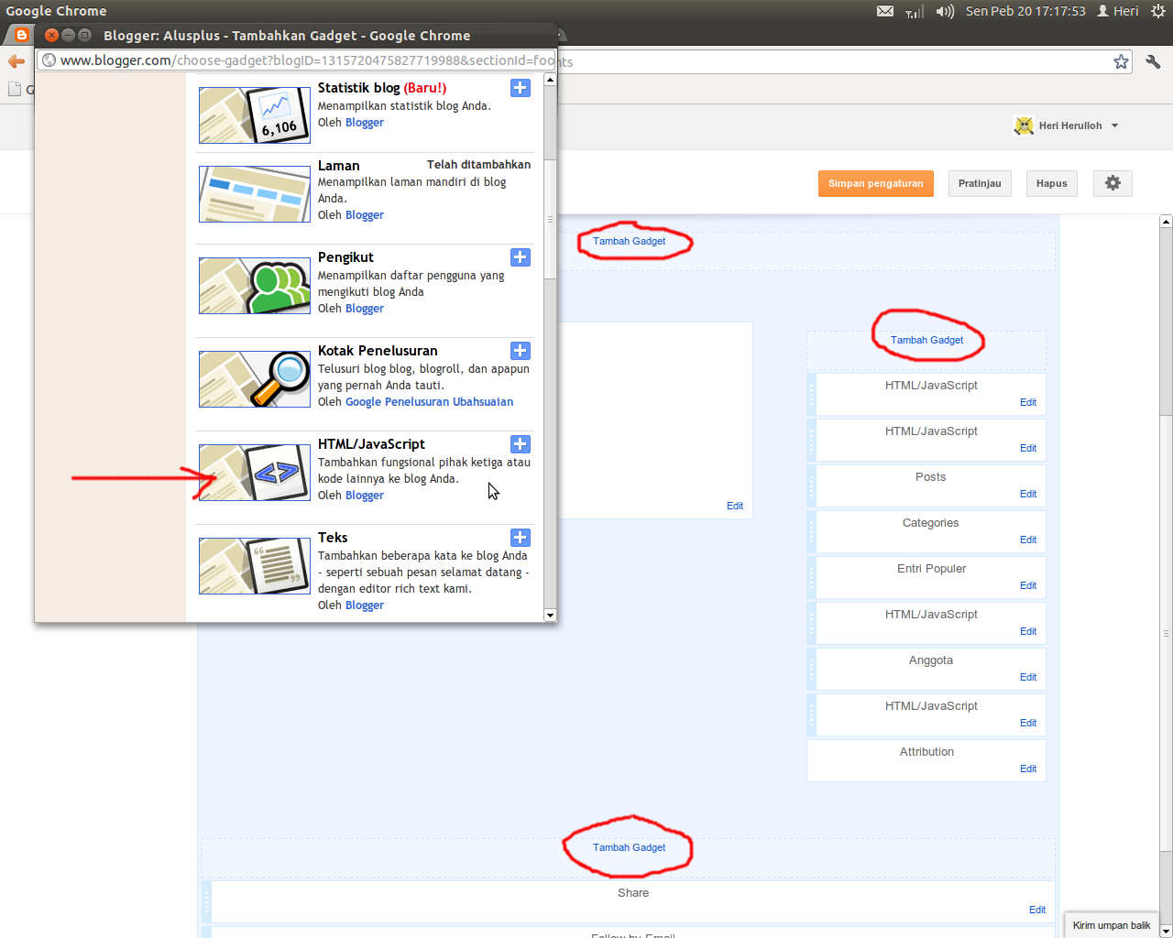
Task: Click Simpan pengaturan button
Action: [x=876, y=183]
